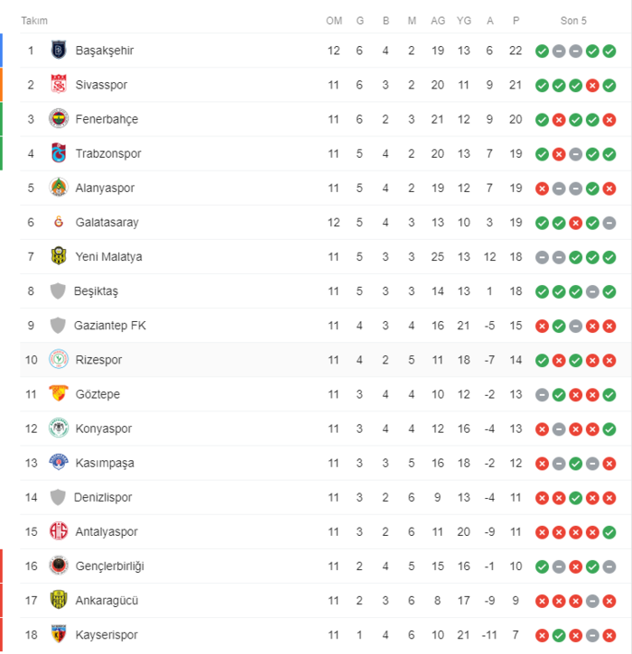The height and width of the screenshot is (654, 632).
Task: Click the Son 5 column header
Action: pyautogui.click(x=573, y=21)
